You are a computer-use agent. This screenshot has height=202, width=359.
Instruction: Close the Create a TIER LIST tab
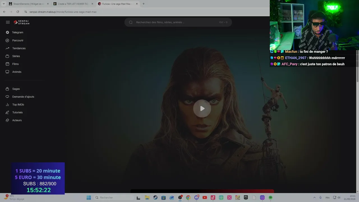pos(92,4)
